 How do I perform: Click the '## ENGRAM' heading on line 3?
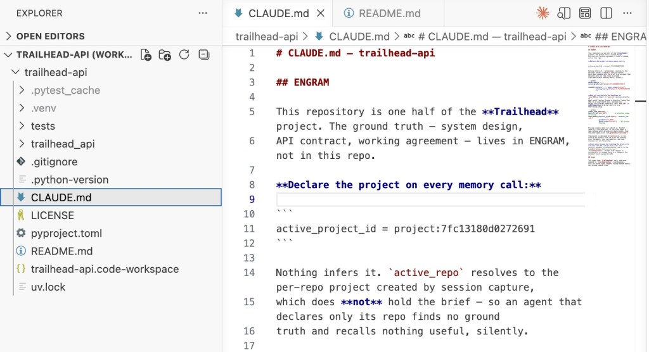click(302, 82)
